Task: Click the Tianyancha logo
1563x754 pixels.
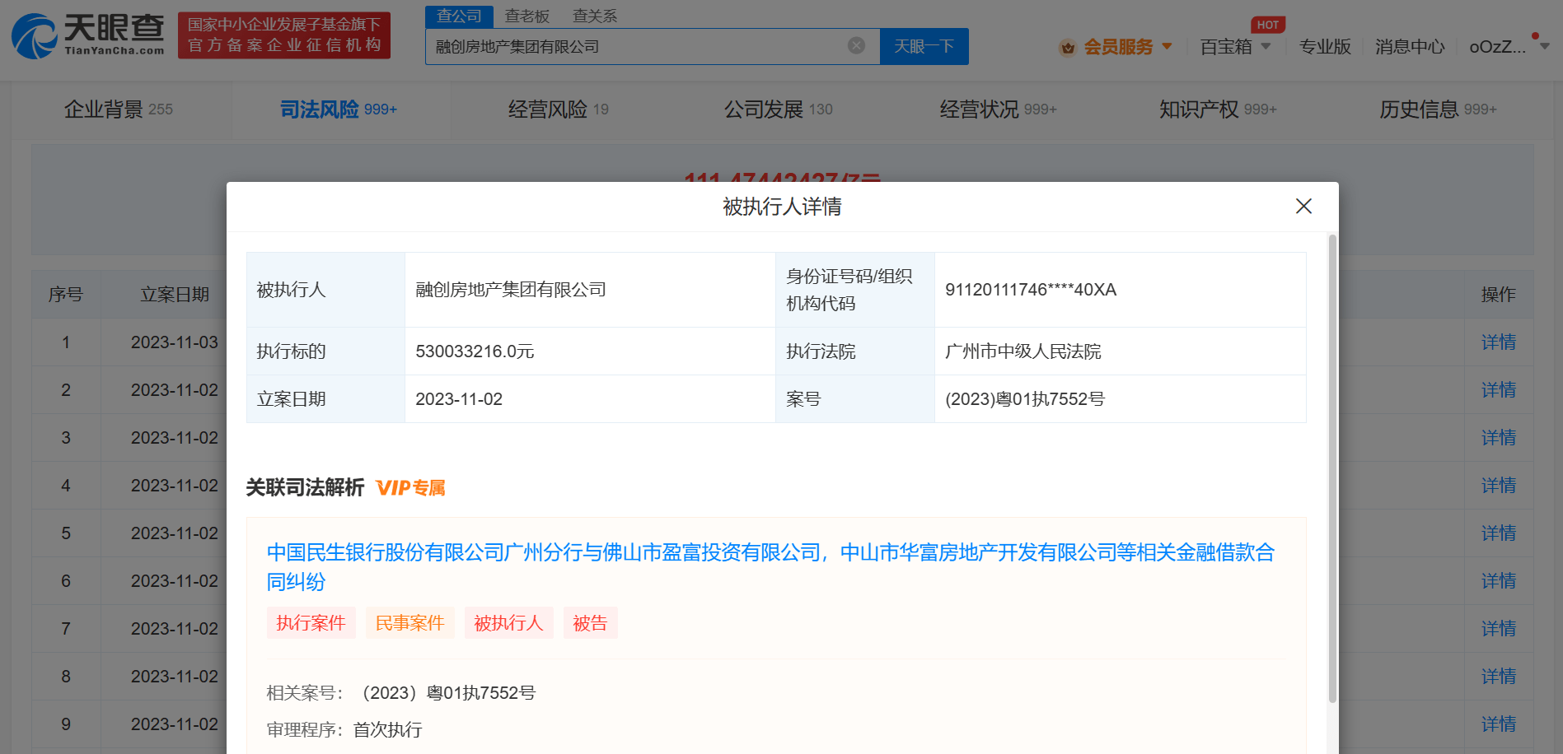Action: coord(87,35)
